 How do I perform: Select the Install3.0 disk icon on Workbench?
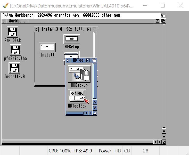[14, 68]
